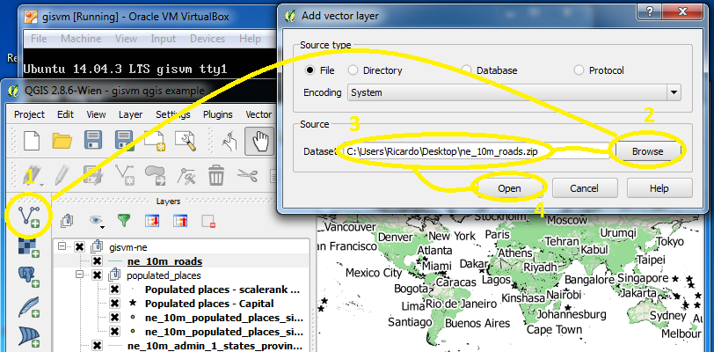The width and height of the screenshot is (714, 352).
Task: Select the ne_10m_roads layer name
Action: point(164,261)
